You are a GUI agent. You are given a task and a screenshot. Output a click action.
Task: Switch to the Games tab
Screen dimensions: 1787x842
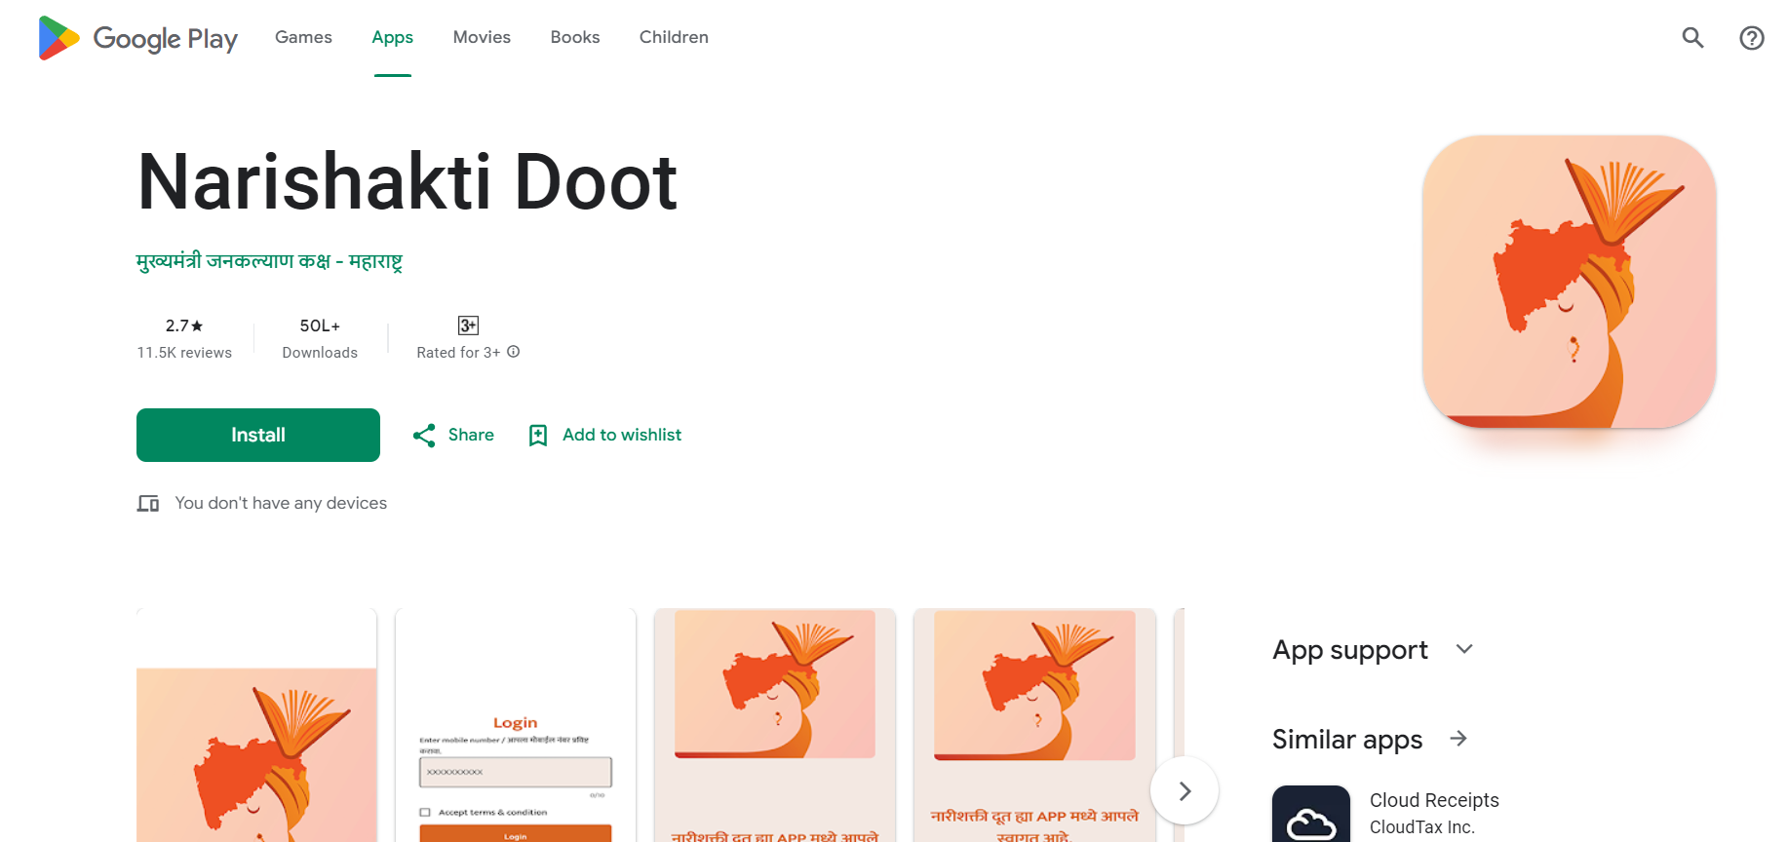303,37
